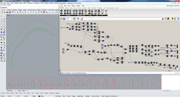Viewport: 180px width, 97px height.
Task: Toggle the Mid osnap checkbox
Action: coord(15,93)
